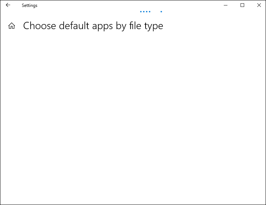The width and height of the screenshot is (266, 205).
Task: Click the back arrow in title bar
Action: (8, 5)
